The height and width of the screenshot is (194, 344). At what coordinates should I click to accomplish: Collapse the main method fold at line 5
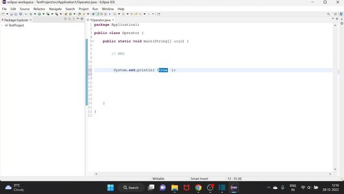[93, 41]
